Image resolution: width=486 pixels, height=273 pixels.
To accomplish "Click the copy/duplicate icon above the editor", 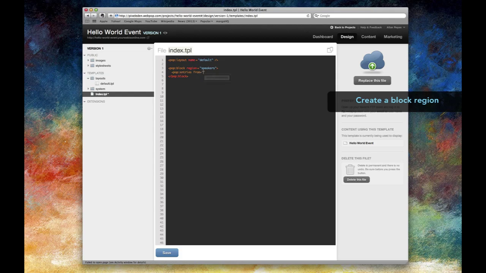I will [330, 50].
